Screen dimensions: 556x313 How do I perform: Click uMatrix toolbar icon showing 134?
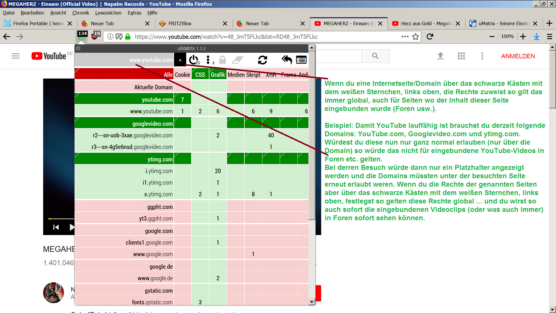pos(82,36)
